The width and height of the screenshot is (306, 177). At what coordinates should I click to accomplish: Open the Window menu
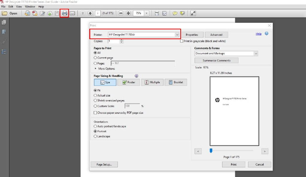pyautogui.click(x=30, y=7)
